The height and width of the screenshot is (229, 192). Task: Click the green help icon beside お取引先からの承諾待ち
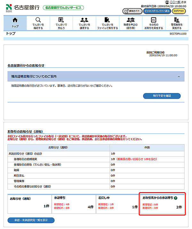[176, 198]
